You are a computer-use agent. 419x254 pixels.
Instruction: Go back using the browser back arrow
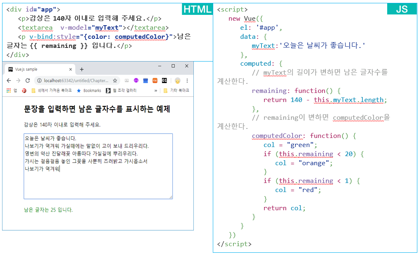(9, 81)
